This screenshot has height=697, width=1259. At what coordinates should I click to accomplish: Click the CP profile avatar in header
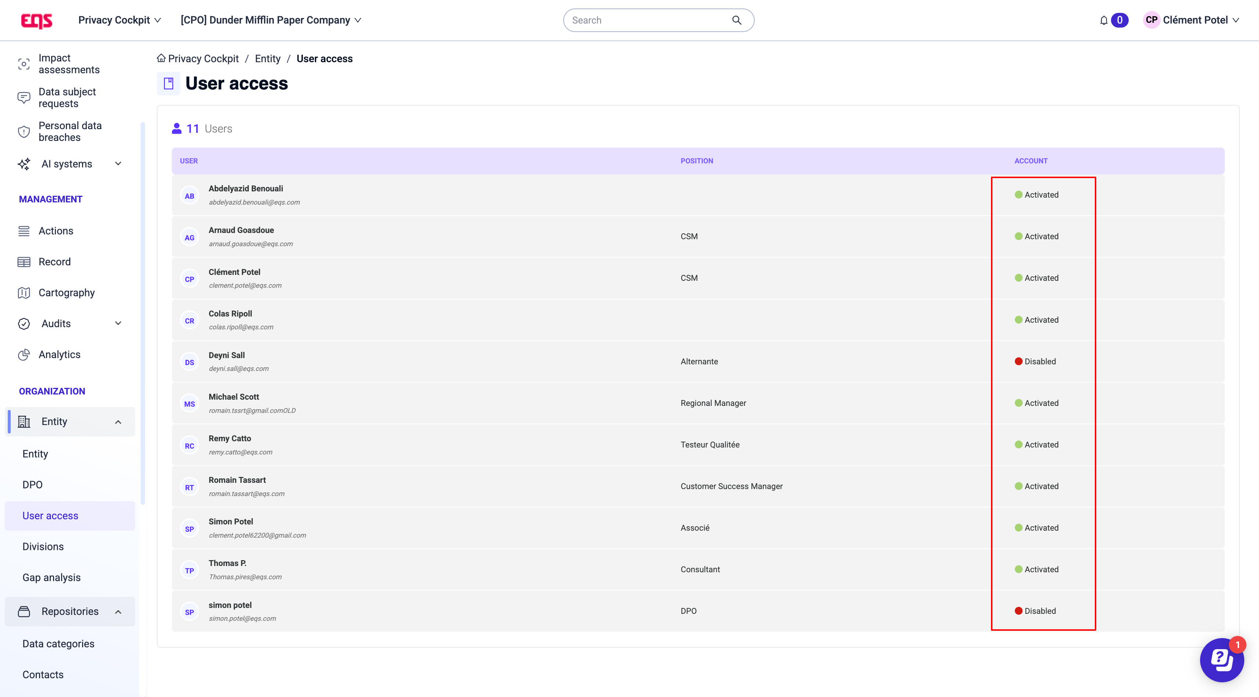(1151, 20)
